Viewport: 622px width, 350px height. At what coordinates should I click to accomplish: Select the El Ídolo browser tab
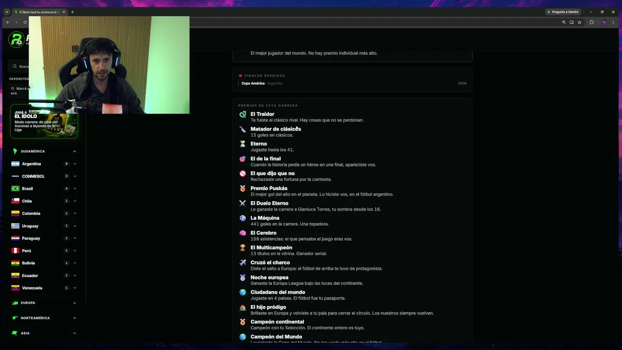pyautogui.click(x=39, y=12)
